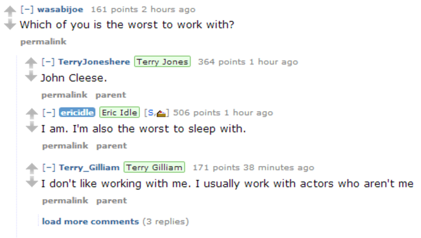Upvote TerryJoneshere's John Cleese reply
The image size is (421, 238).
(31, 63)
